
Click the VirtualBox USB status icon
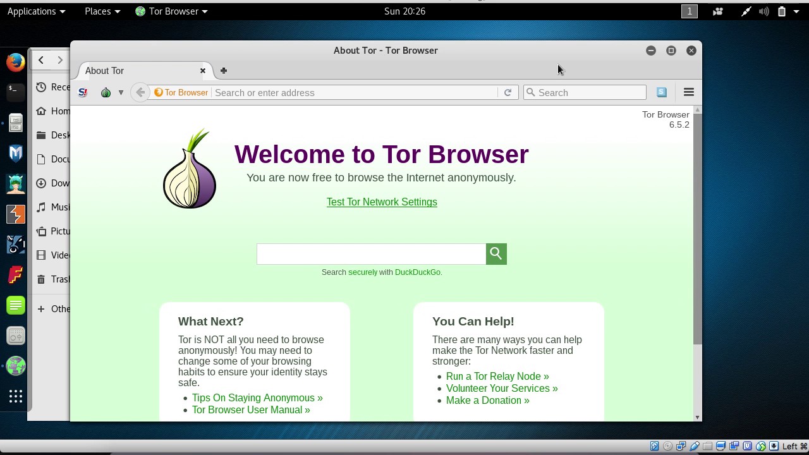point(694,446)
